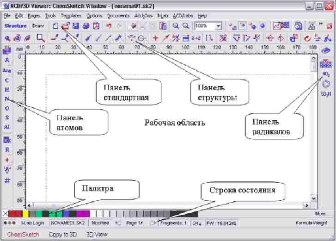This screenshot has height=241, width=336.
Task: Click the red icon at the standard toolbar's right end
Action: click(330, 26)
